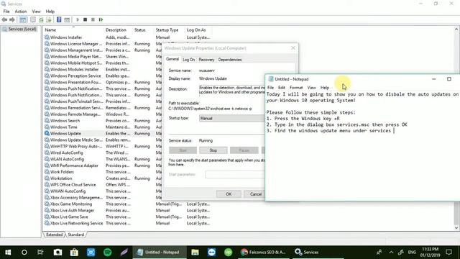Open File Explorer from the taskbar
This screenshot has height=259, width=460.
click(195, 253)
